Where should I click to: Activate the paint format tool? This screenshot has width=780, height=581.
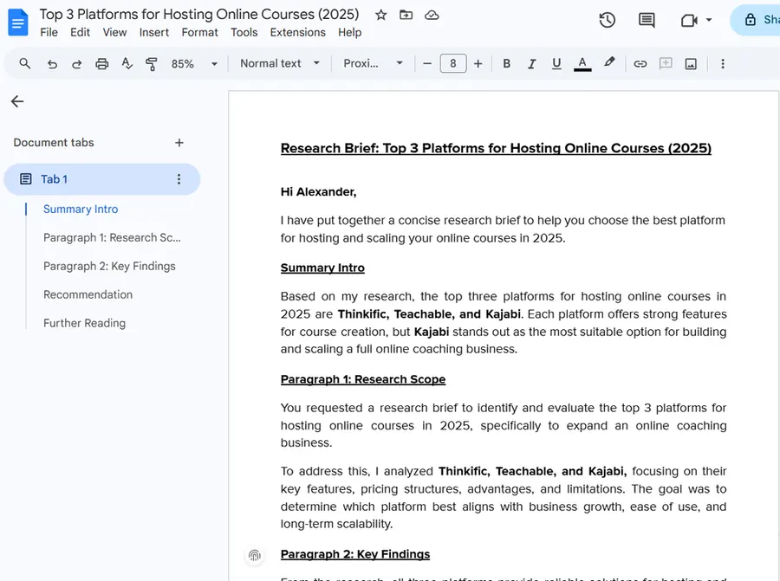pyautogui.click(x=151, y=63)
